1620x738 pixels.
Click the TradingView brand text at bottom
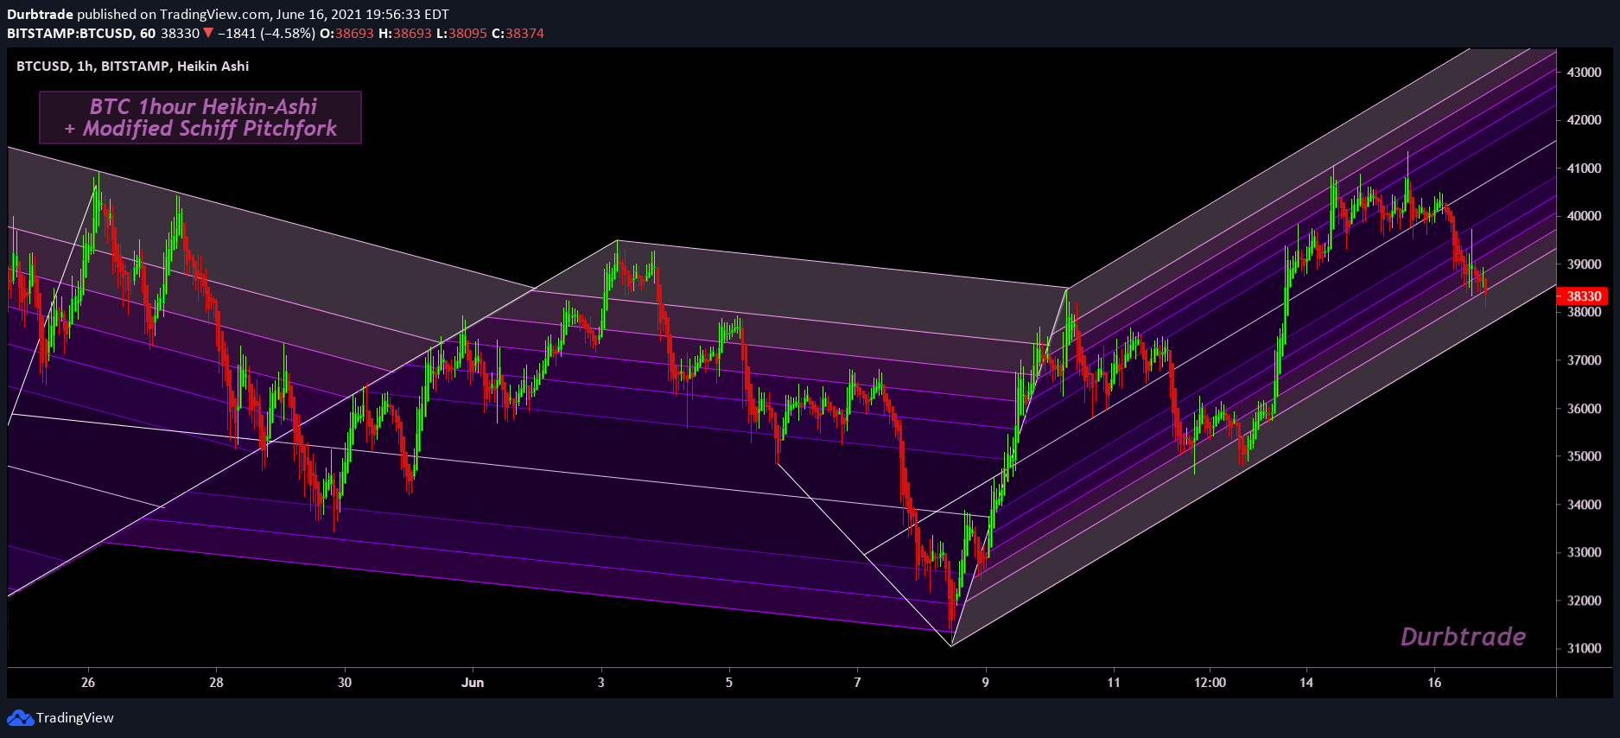point(75,718)
